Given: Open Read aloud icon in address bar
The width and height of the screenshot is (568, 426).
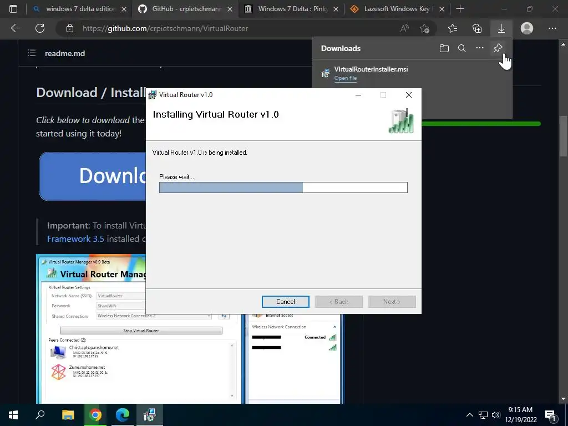Looking at the screenshot, I should coord(404,28).
